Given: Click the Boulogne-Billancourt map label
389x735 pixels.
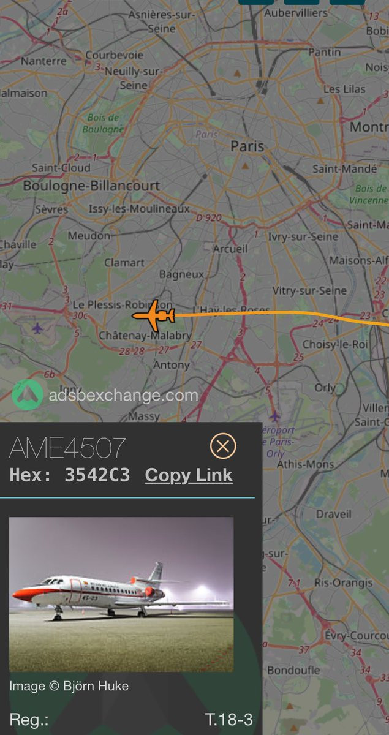Looking at the screenshot, I should pos(91,186).
